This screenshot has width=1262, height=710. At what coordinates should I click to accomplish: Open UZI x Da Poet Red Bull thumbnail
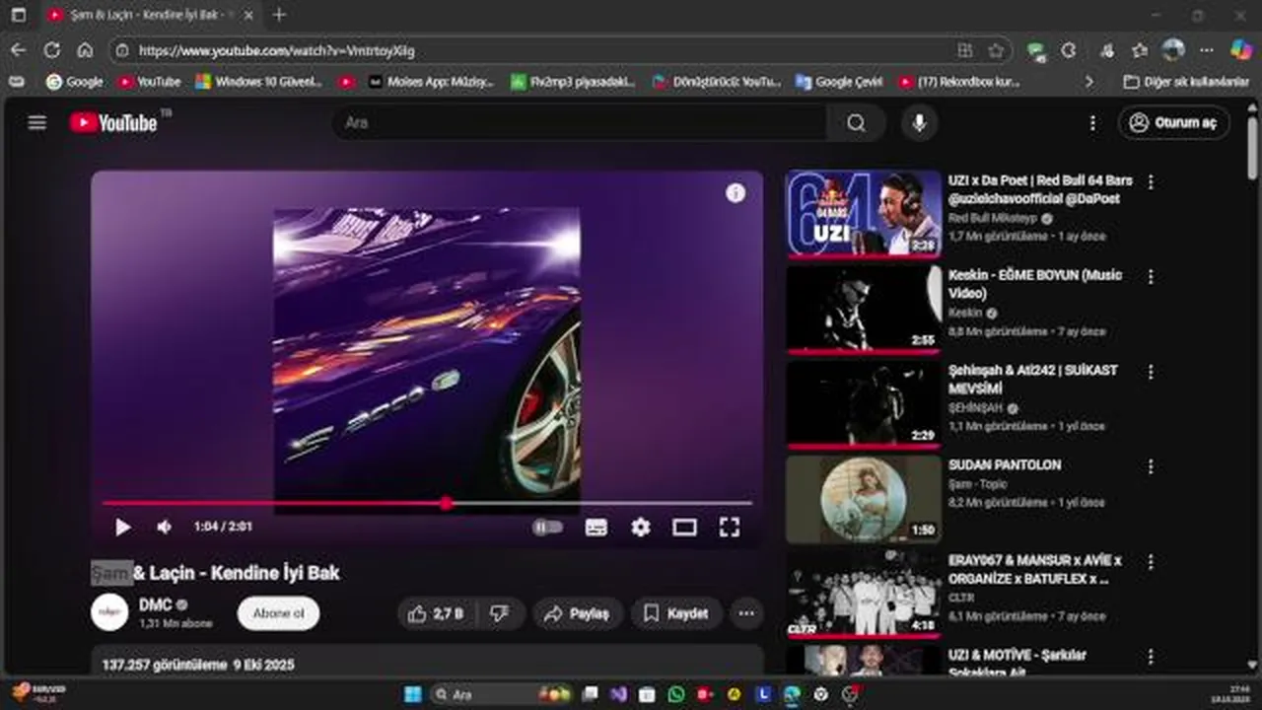point(864,214)
